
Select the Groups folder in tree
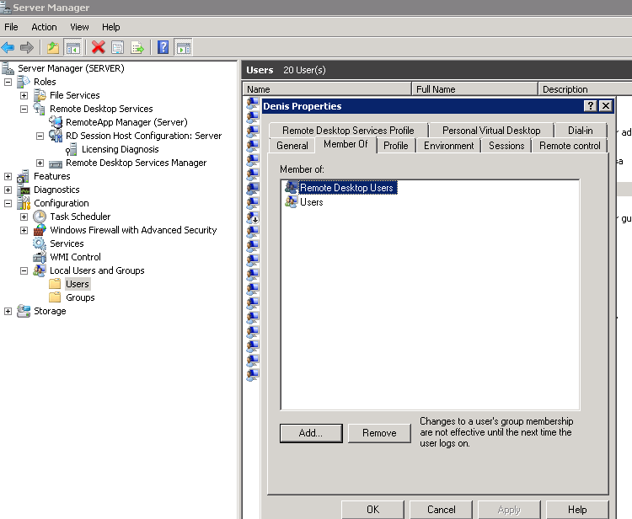(80, 297)
